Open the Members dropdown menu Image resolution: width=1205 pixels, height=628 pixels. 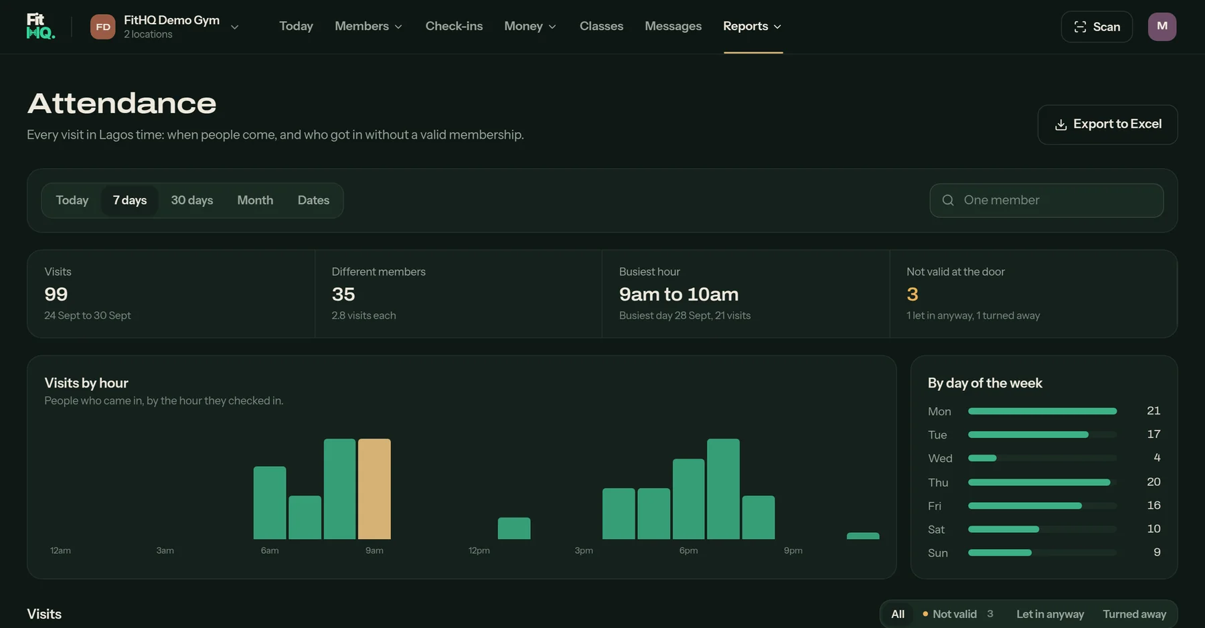(368, 26)
